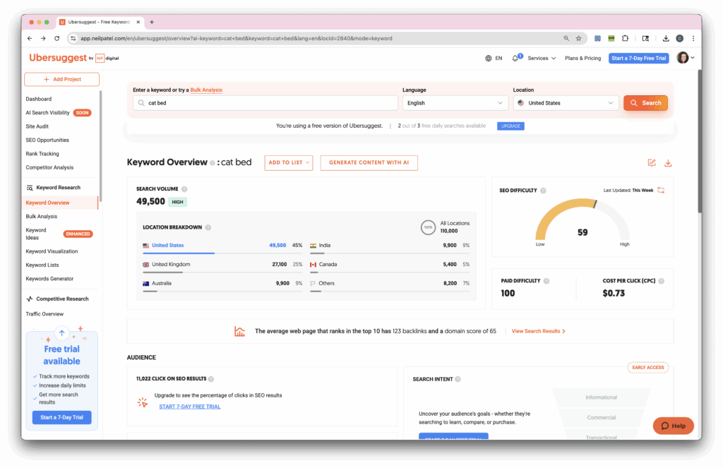Open the Chrome three-dot menu
Image resolution: width=723 pixels, height=468 pixels.
click(693, 39)
